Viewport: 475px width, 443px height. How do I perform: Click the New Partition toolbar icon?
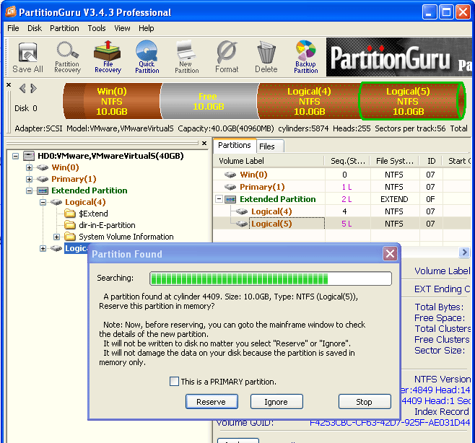tap(186, 57)
